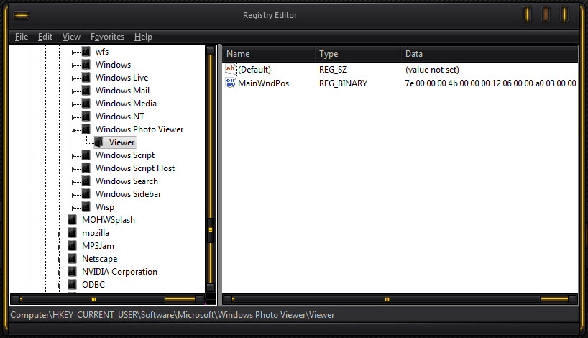Click the NVIDIA Corporation folder icon
The image size is (588, 338).
coord(73,272)
